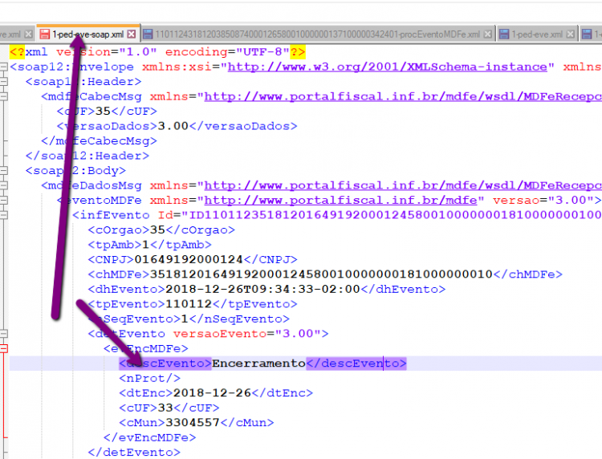Click the word Encerramento in descEvento

(258, 363)
